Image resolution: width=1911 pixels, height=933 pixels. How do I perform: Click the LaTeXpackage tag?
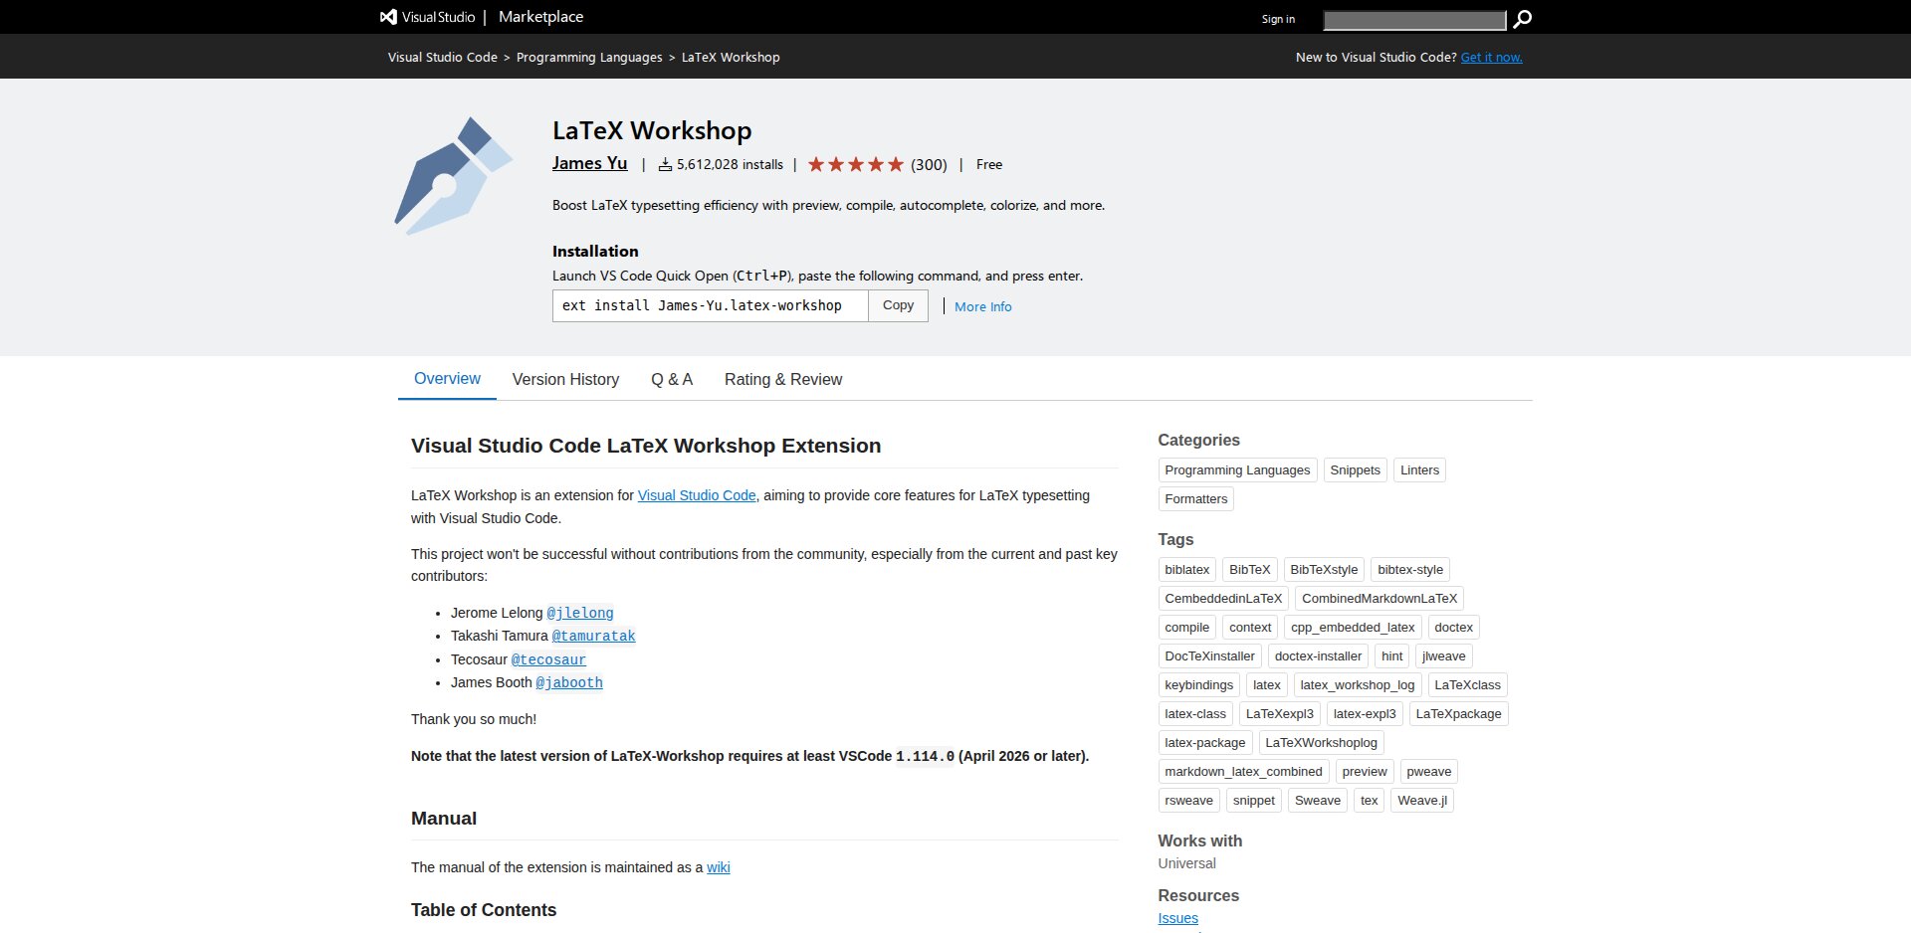1459,714
